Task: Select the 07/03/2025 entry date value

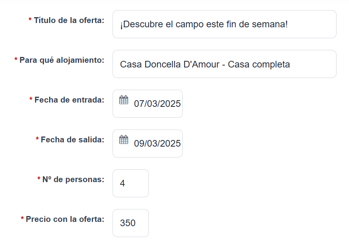Action: [x=157, y=104]
